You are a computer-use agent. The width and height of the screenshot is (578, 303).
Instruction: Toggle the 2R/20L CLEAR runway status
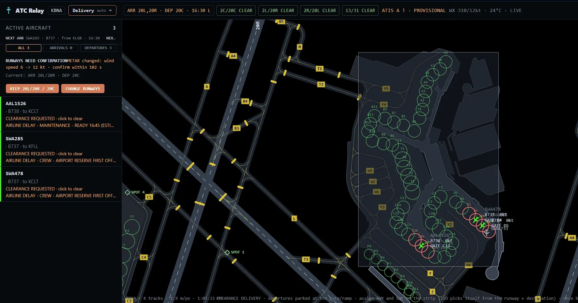tap(320, 10)
